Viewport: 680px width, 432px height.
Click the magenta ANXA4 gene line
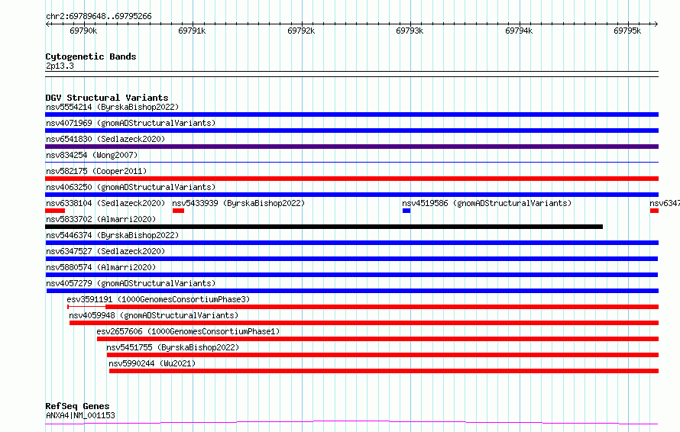click(x=351, y=422)
